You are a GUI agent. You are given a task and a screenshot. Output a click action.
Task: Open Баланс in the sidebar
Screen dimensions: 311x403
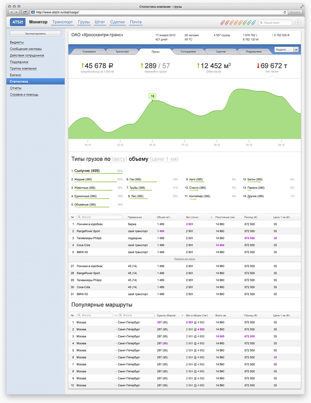pos(16,75)
